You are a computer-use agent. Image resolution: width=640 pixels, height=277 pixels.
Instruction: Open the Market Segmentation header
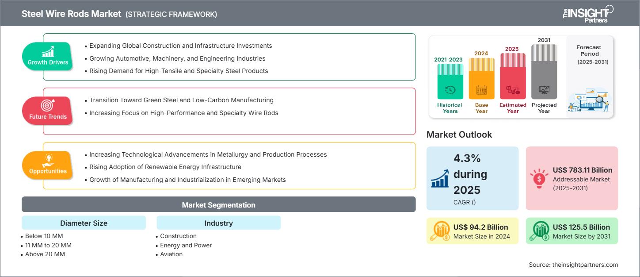pyautogui.click(x=218, y=204)
